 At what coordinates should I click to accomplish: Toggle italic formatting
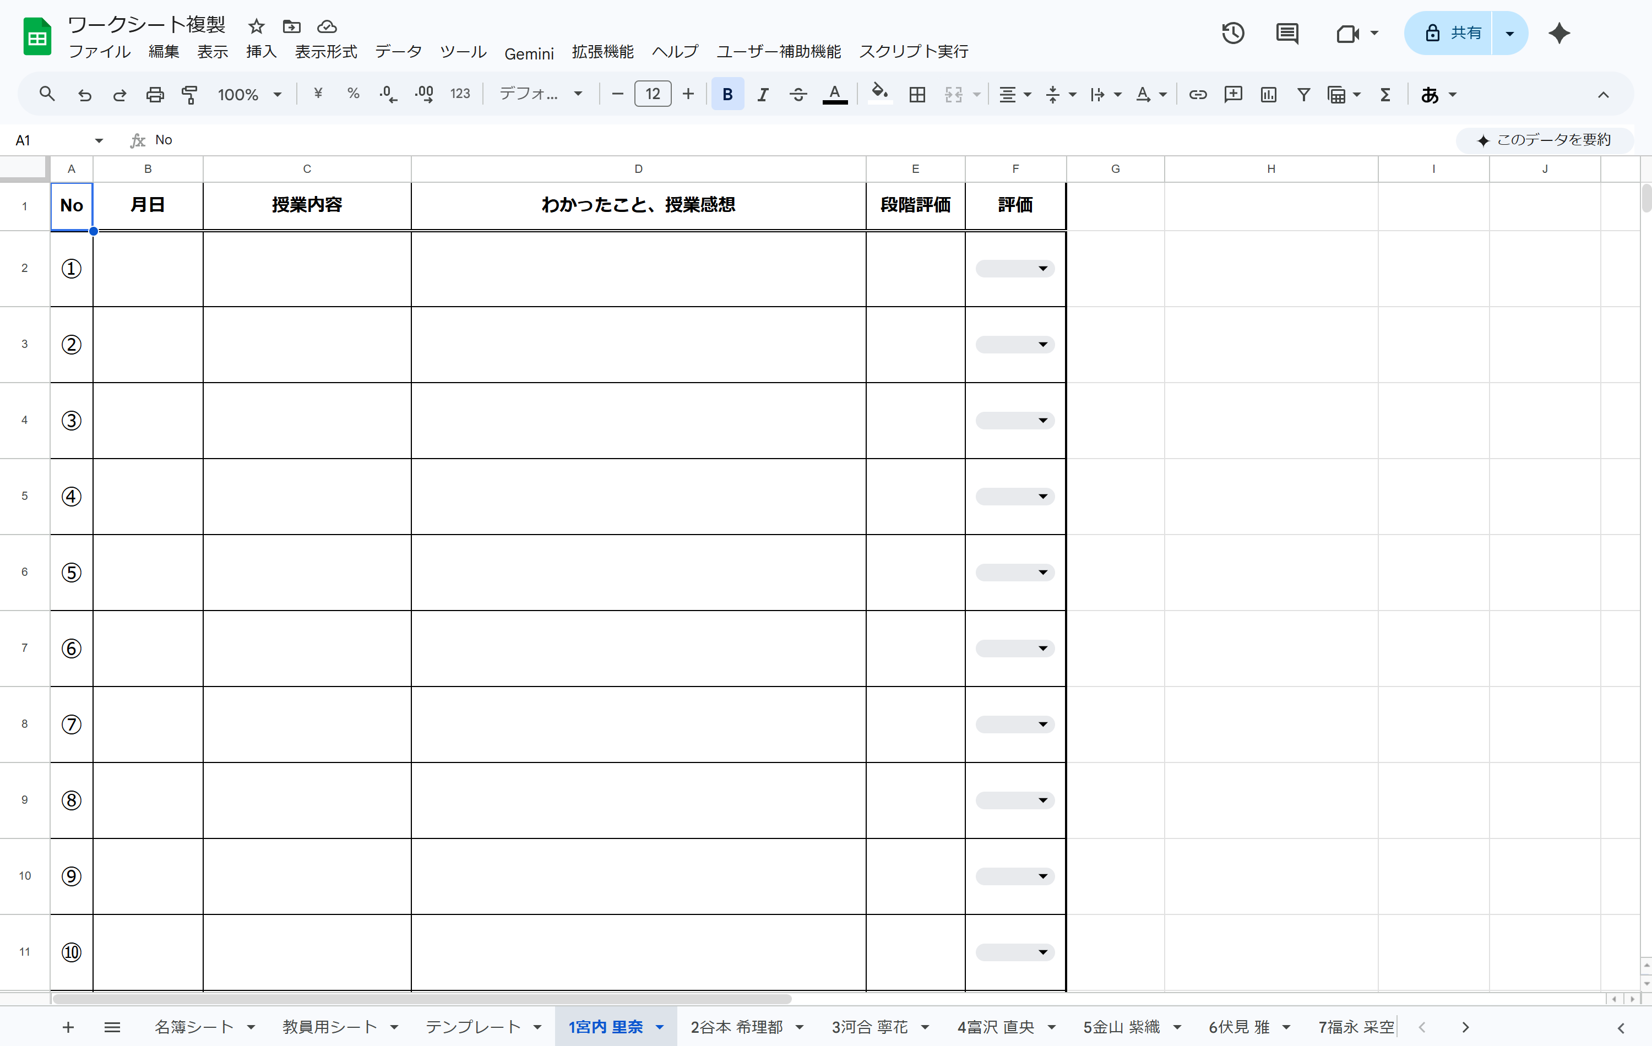click(x=762, y=94)
